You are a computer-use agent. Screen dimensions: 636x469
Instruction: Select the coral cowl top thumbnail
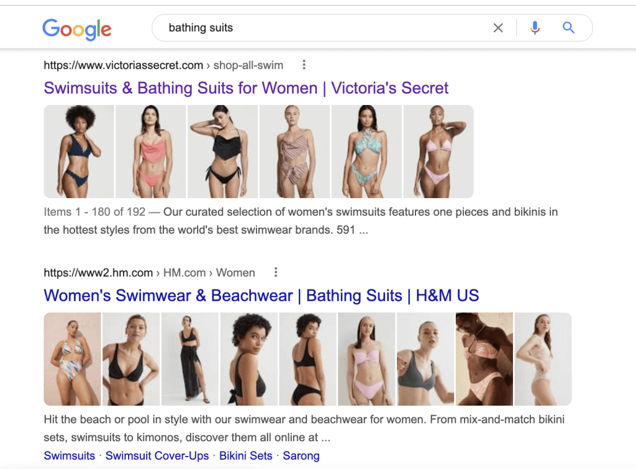click(151, 152)
